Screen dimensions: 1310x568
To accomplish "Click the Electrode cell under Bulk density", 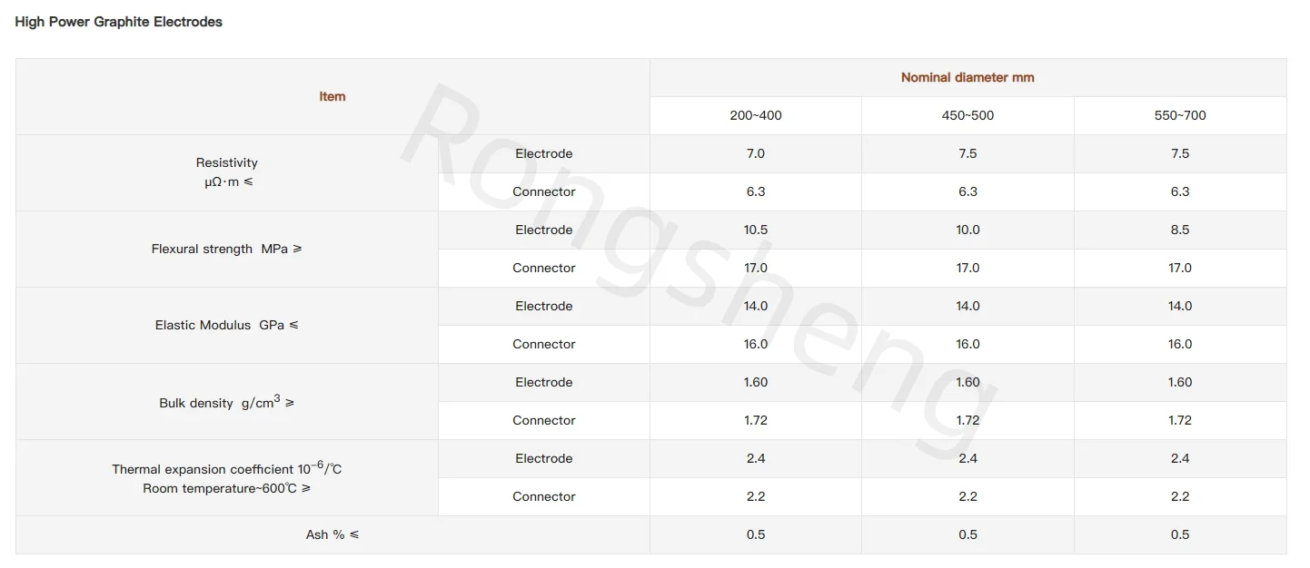I will coord(544,382).
